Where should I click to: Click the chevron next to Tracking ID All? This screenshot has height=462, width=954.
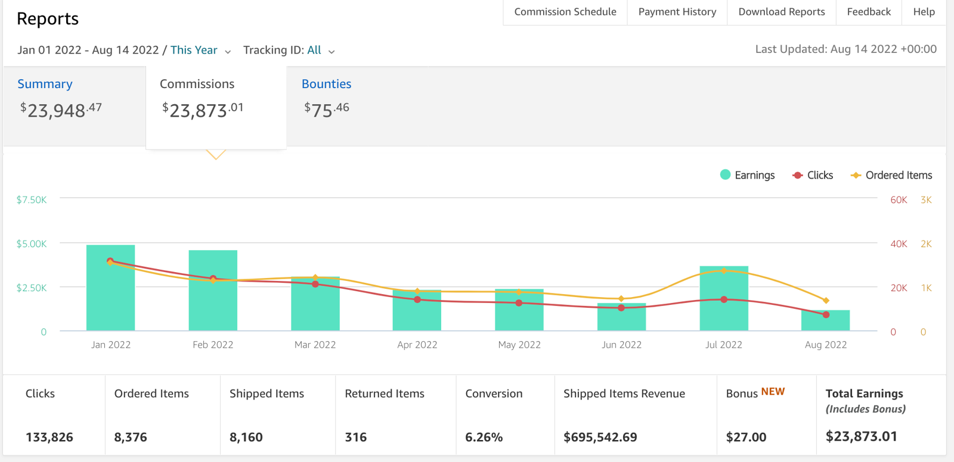[332, 52]
